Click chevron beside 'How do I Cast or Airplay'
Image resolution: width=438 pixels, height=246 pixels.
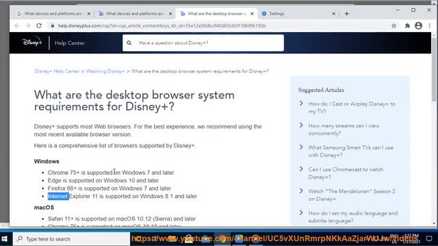coord(301,103)
